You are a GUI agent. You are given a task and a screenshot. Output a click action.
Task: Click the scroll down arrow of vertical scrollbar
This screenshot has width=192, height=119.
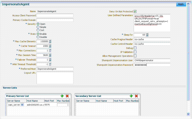(x=188, y=114)
